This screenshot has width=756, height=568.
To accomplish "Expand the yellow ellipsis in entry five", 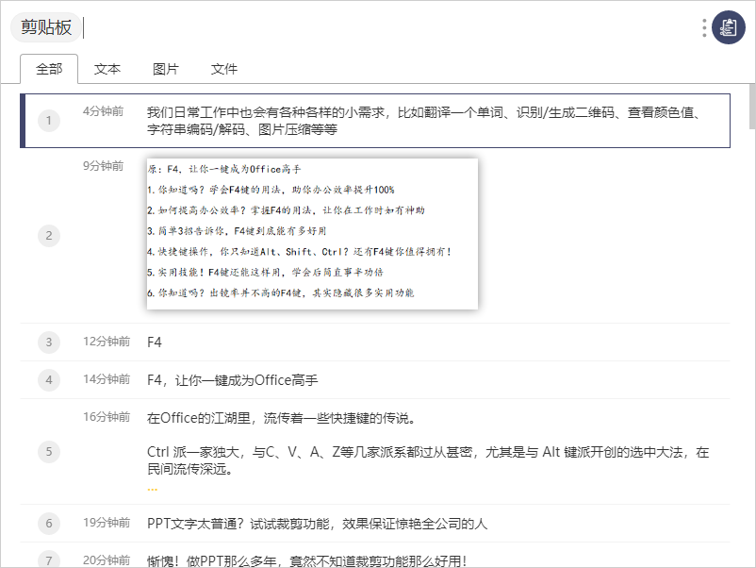I will pos(153,490).
